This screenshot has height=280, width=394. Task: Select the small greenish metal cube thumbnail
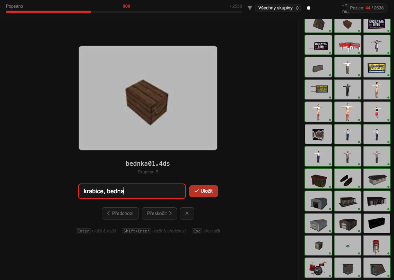pos(318,246)
